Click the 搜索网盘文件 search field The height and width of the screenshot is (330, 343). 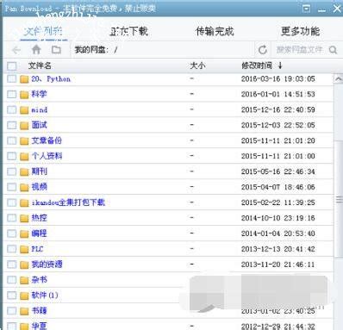[299, 50]
